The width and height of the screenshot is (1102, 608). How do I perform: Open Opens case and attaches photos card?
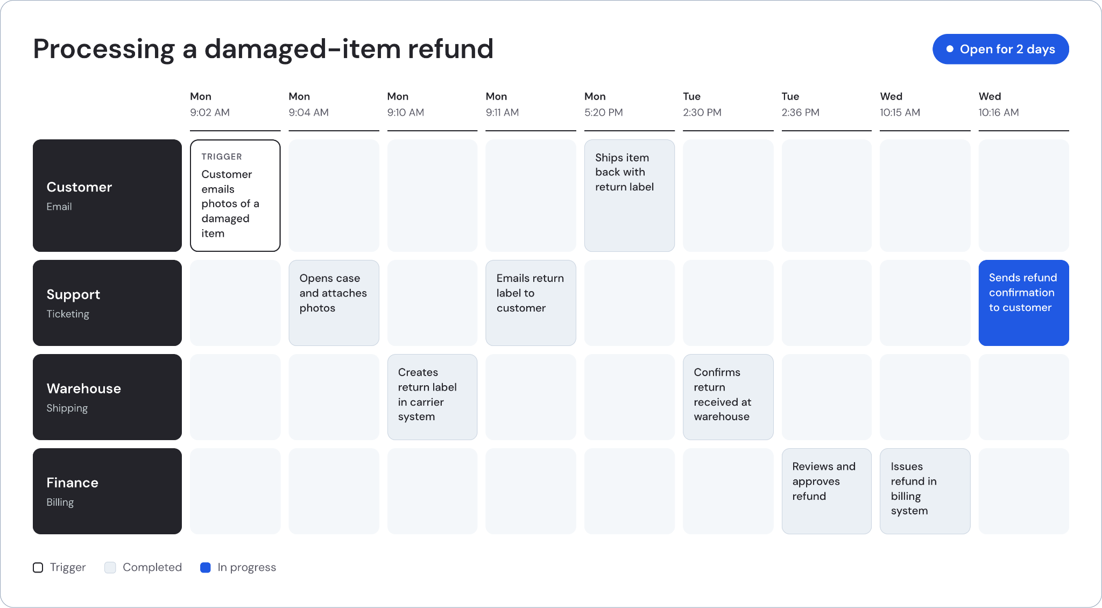(x=334, y=303)
